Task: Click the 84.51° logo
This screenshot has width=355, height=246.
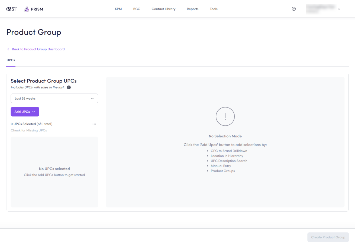Action: 11,9
